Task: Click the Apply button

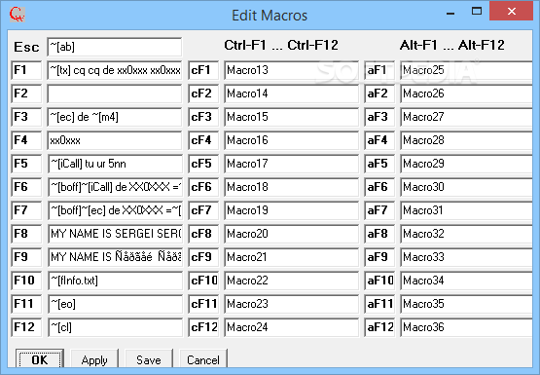Action: [x=94, y=359]
